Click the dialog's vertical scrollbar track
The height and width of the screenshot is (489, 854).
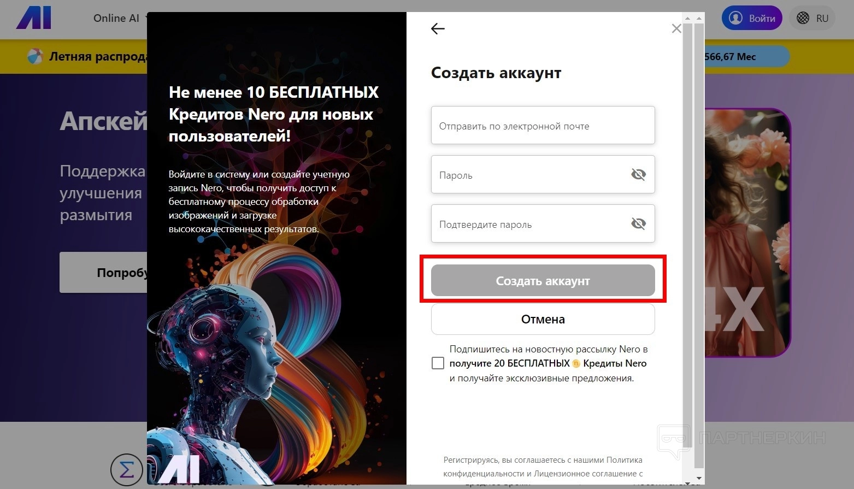(x=699, y=246)
